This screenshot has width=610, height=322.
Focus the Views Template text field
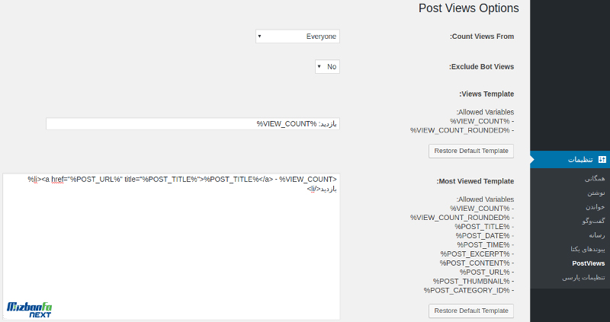tap(193, 124)
